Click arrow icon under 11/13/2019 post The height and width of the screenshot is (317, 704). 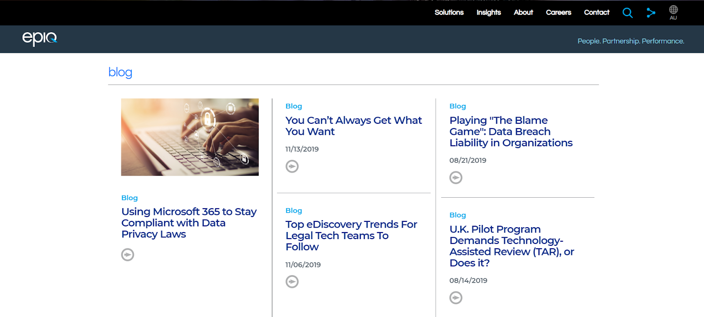click(292, 166)
